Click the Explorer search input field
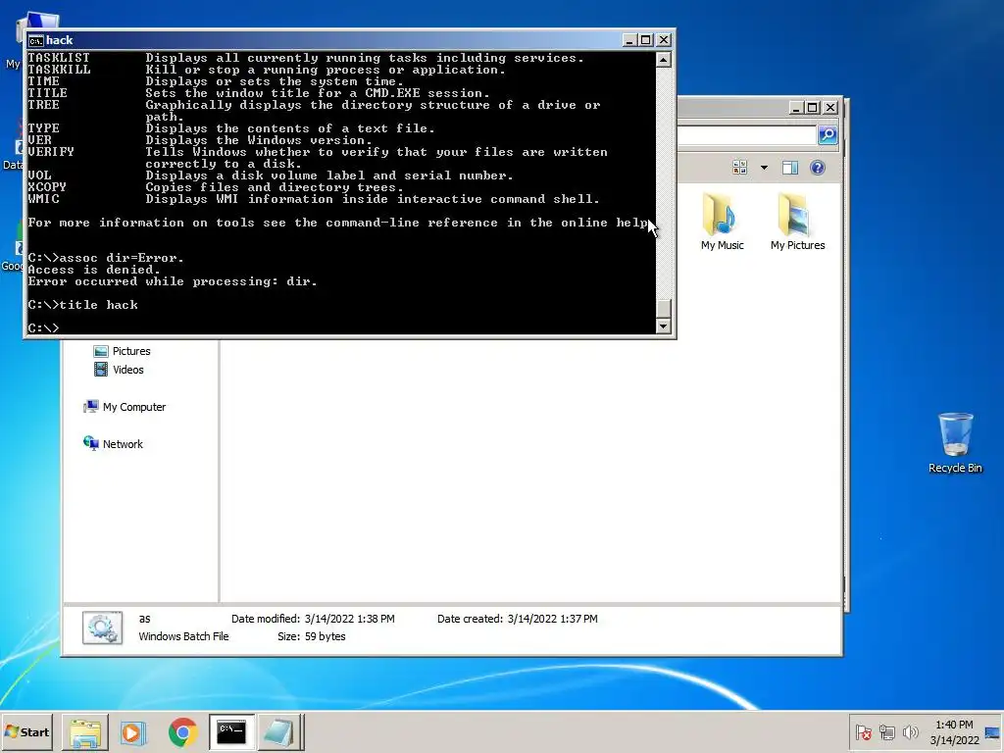 tap(746, 135)
